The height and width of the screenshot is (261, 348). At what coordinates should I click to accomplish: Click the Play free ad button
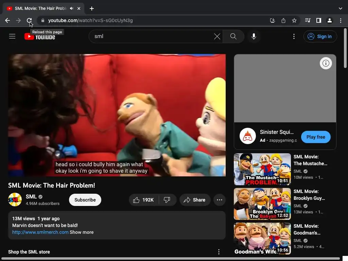(x=316, y=137)
